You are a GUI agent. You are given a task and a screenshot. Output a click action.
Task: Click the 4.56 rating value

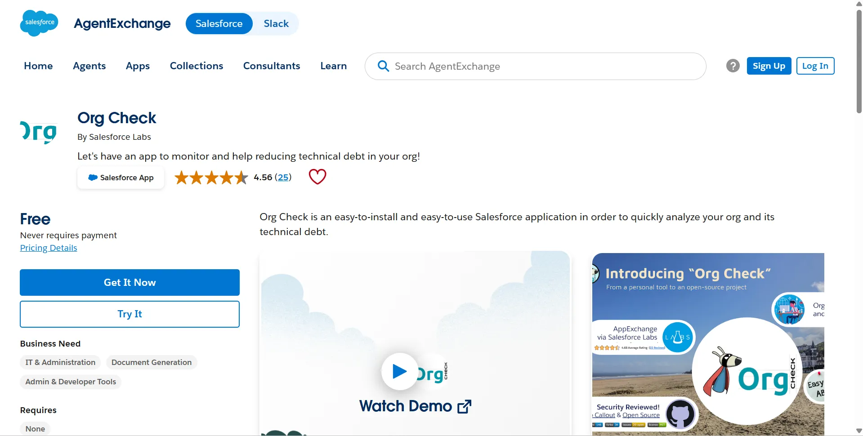[263, 177]
